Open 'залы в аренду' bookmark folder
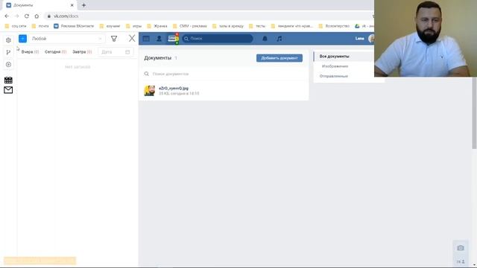Image resolution: width=477 pixels, height=268 pixels. click(x=228, y=26)
